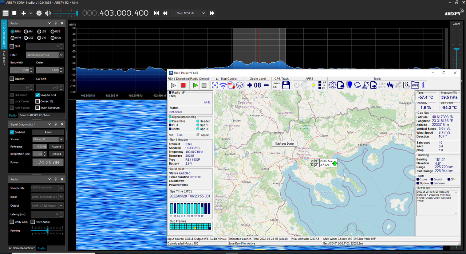Open the SDR# hamburger main menu
The image size is (466, 254).
[5, 13]
